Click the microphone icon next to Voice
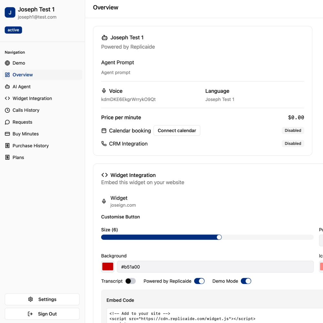The height and width of the screenshot is (323, 323). point(104,91)
